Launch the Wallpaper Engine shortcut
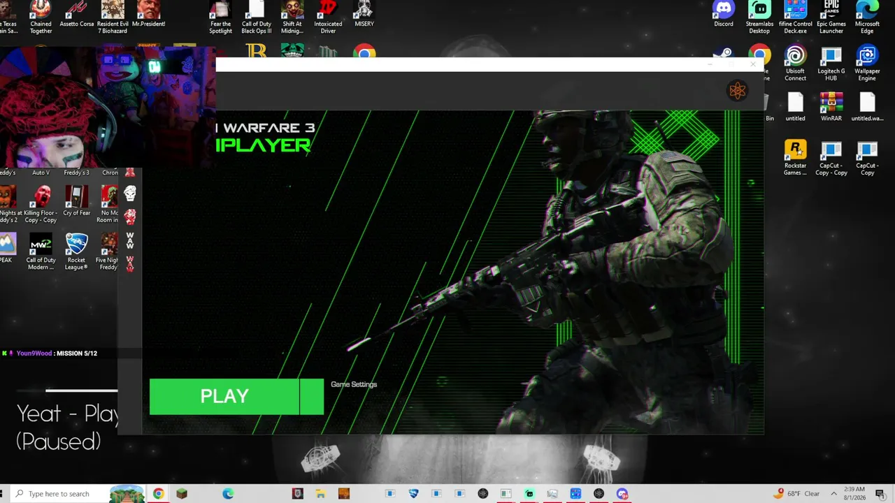The image size is (895, 503). click(867, 64)
